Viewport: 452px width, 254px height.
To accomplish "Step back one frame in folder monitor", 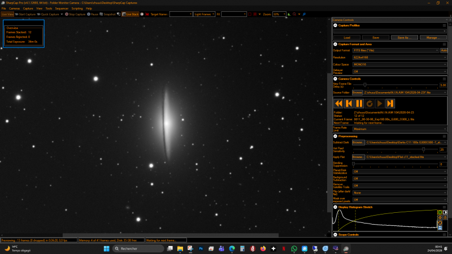I will tap(349, 103).
